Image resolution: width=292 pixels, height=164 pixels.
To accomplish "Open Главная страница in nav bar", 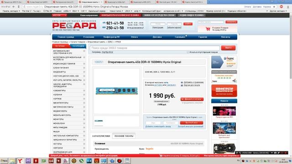I will [x=66, y=37].
